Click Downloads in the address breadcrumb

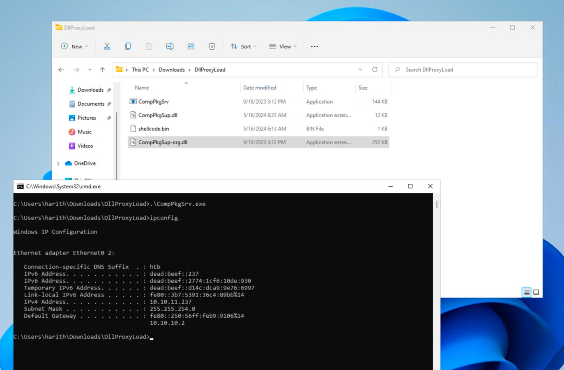(x=172, y=70)
